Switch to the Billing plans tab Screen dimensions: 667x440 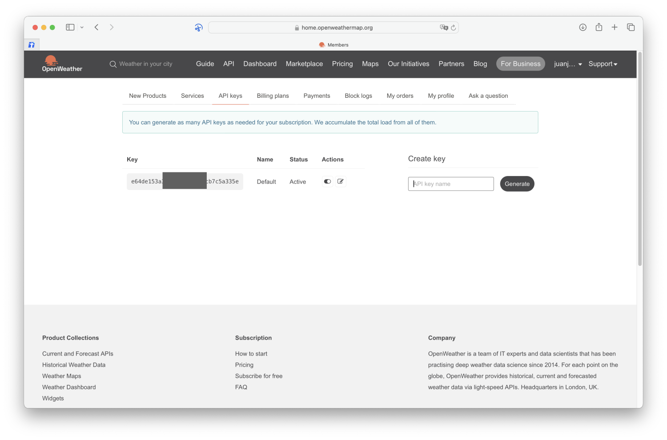click(273, 96)
